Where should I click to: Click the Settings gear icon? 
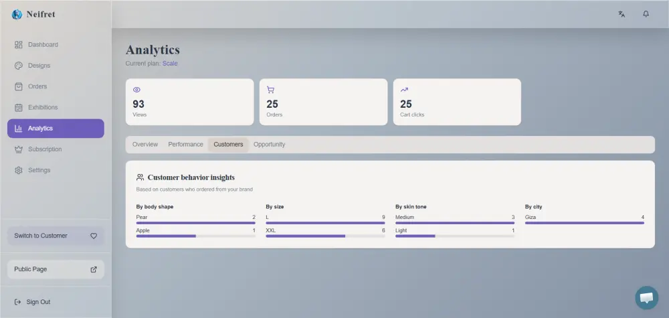click(x=18, y=170)
